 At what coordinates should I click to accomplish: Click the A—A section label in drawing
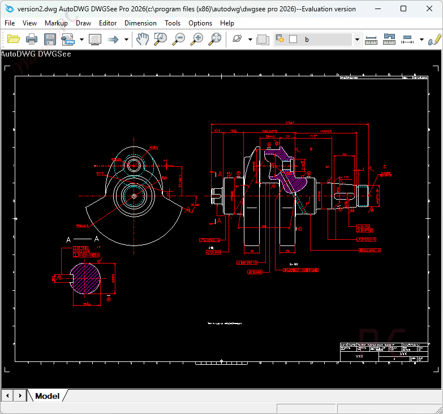pyautogui.click(x=83, y=239)
